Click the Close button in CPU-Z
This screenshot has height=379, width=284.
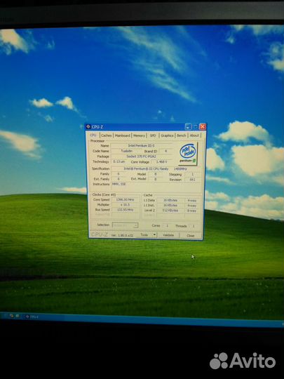pos(190,235)
